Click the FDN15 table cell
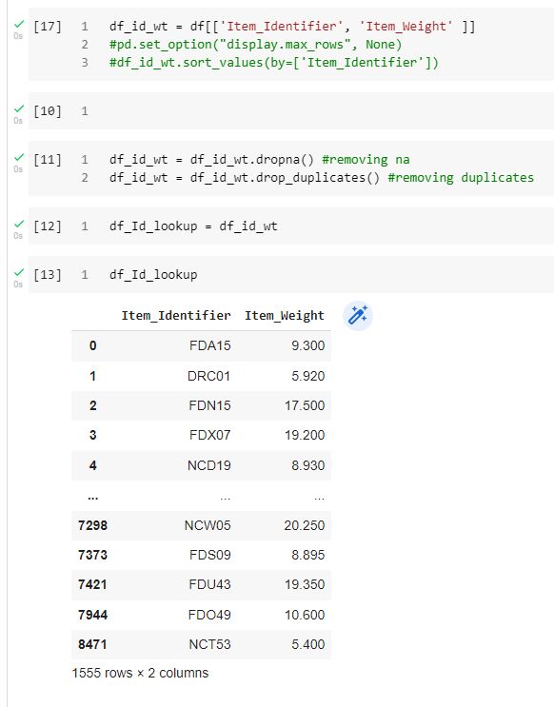 coord(209,405)
